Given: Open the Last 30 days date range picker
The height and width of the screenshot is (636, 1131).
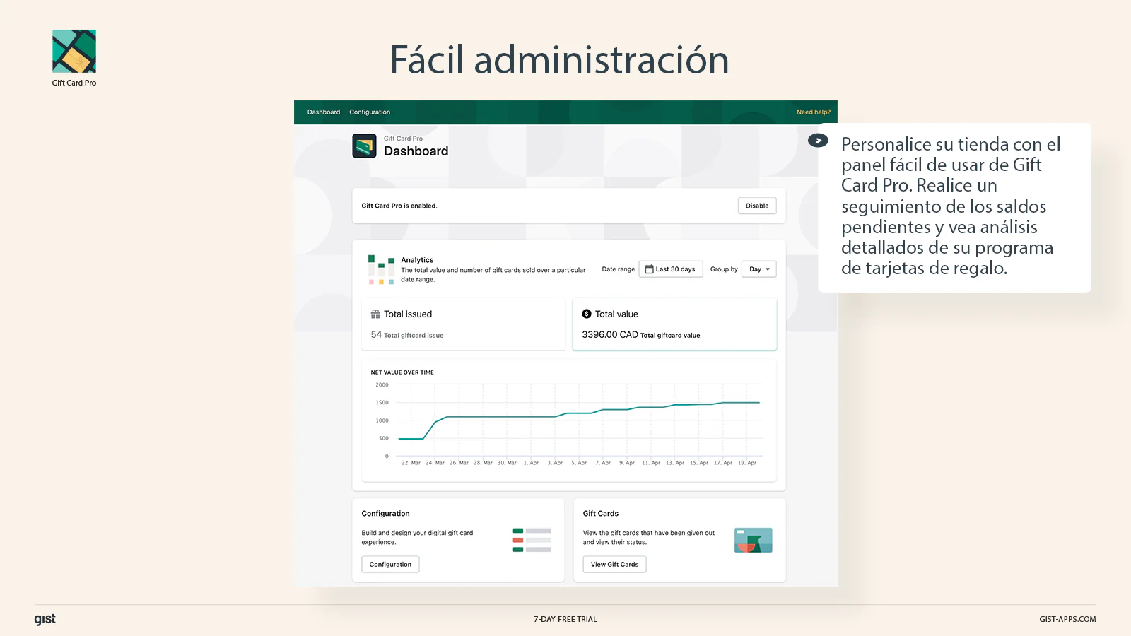Looking at the screenshot, I should tap(671, 269).
